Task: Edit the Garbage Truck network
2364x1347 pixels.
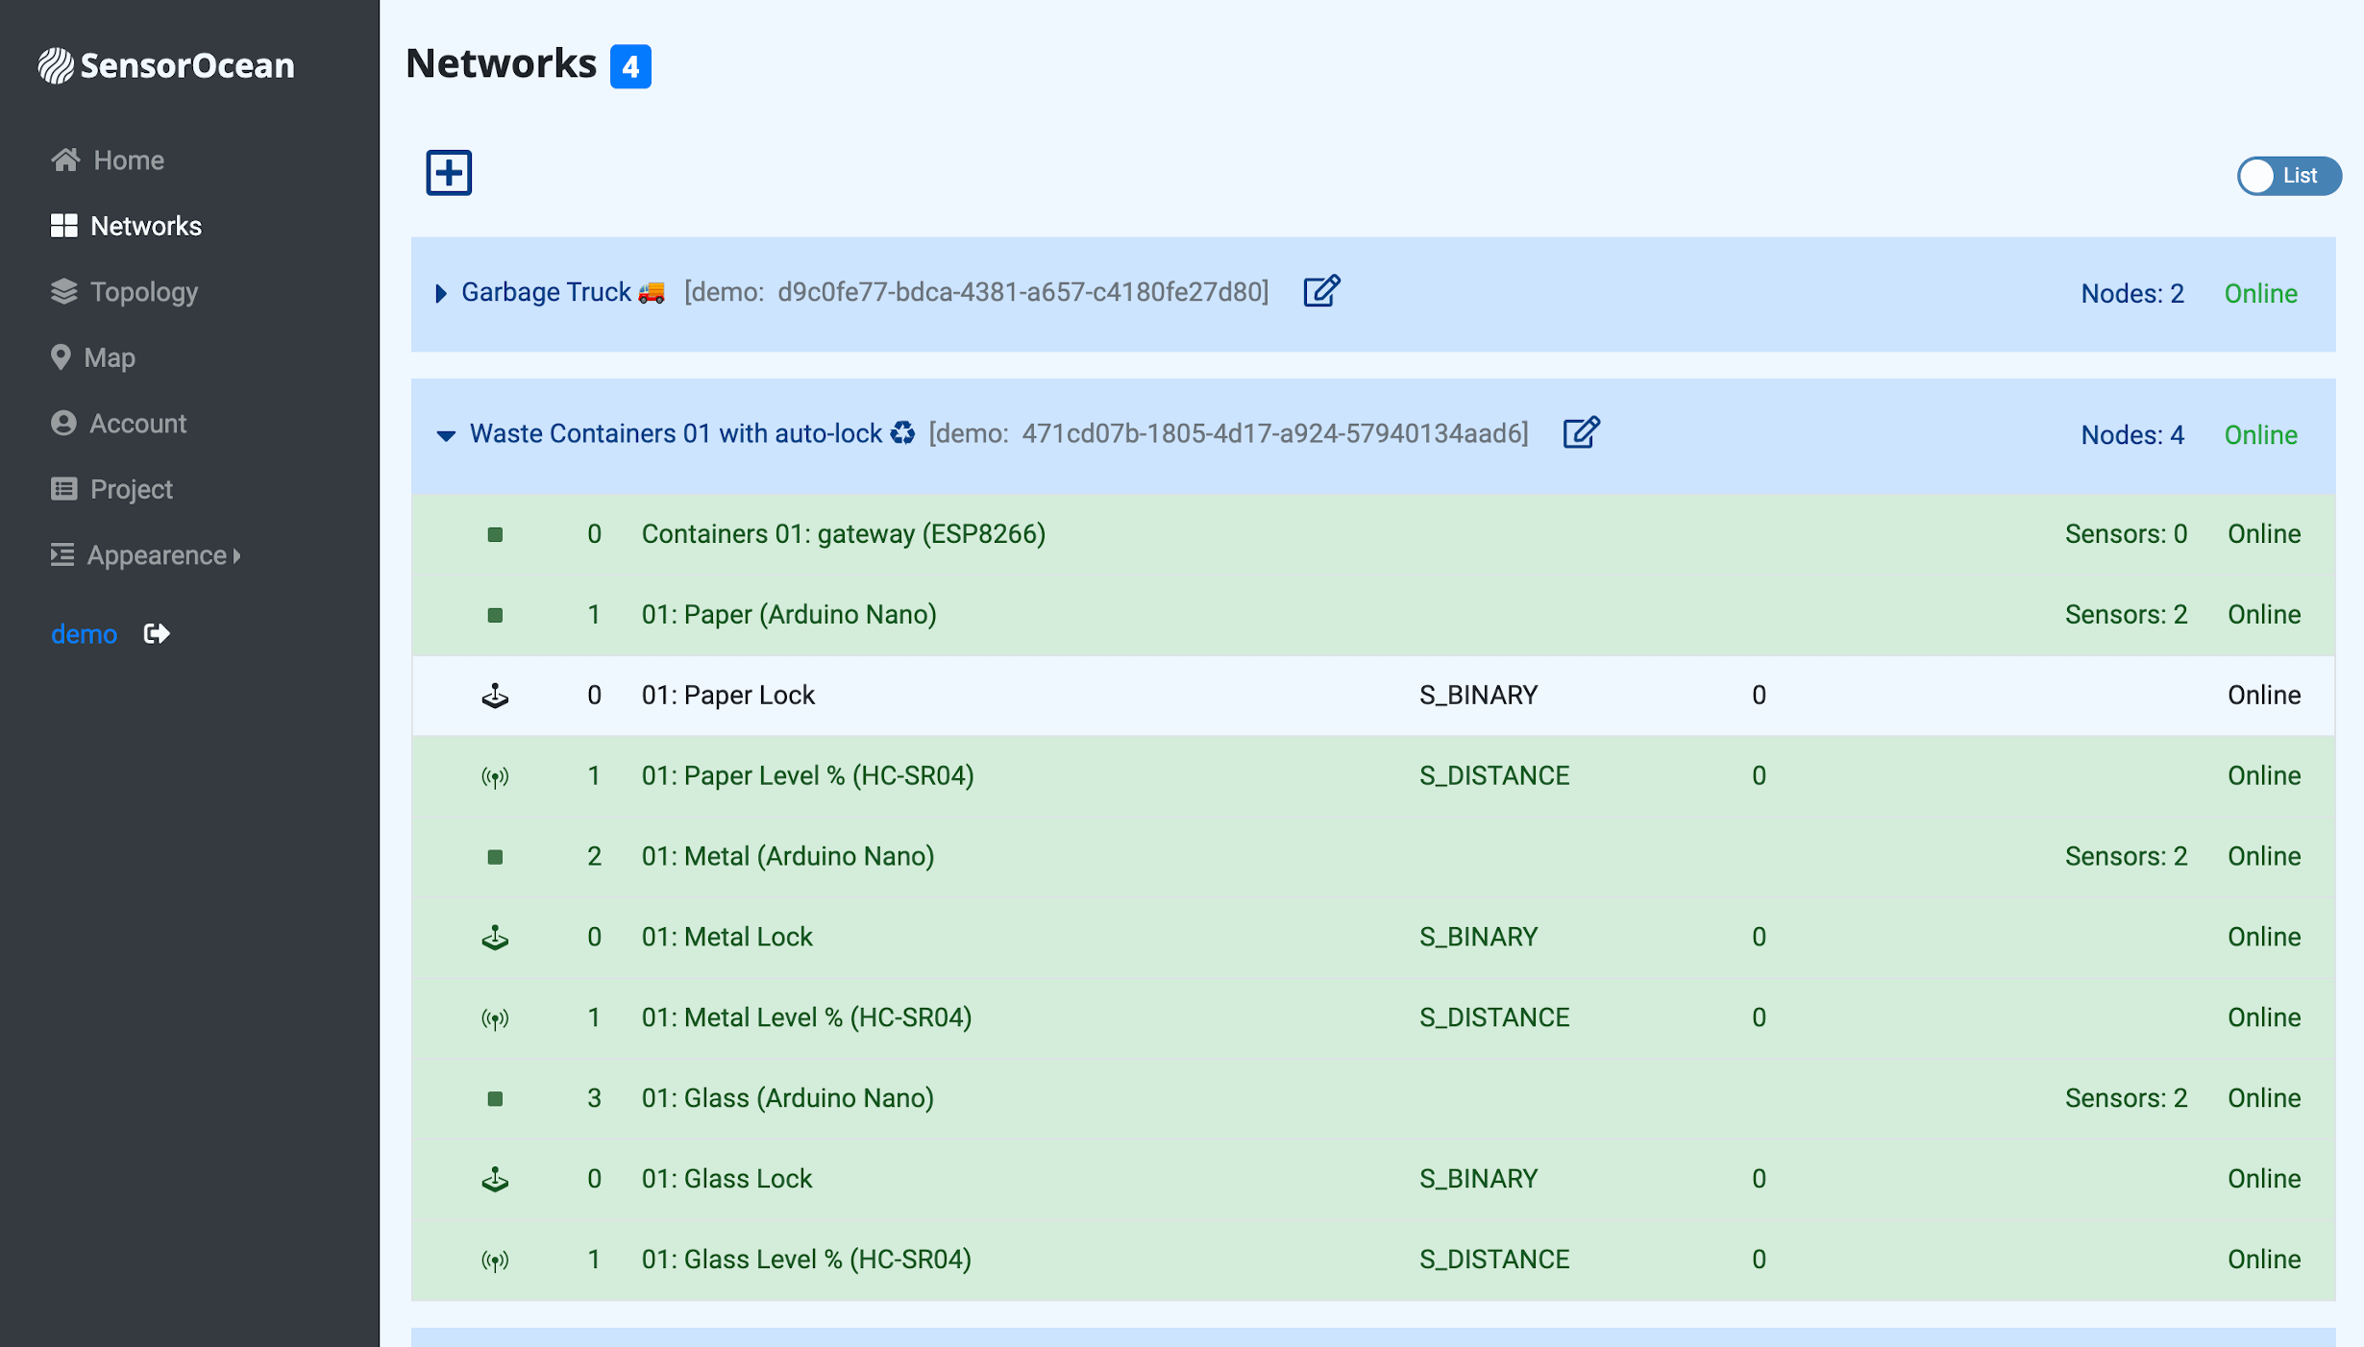Action: click(1321, 291)
